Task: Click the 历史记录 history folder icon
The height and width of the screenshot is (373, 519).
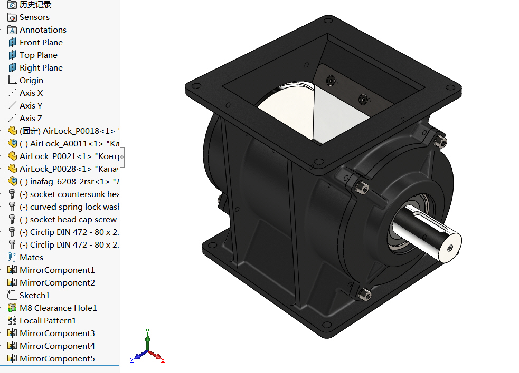Action: 12,5
